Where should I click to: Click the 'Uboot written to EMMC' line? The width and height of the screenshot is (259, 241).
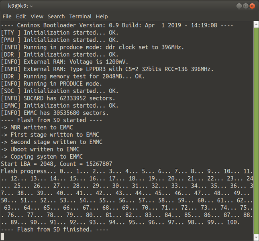40,149
